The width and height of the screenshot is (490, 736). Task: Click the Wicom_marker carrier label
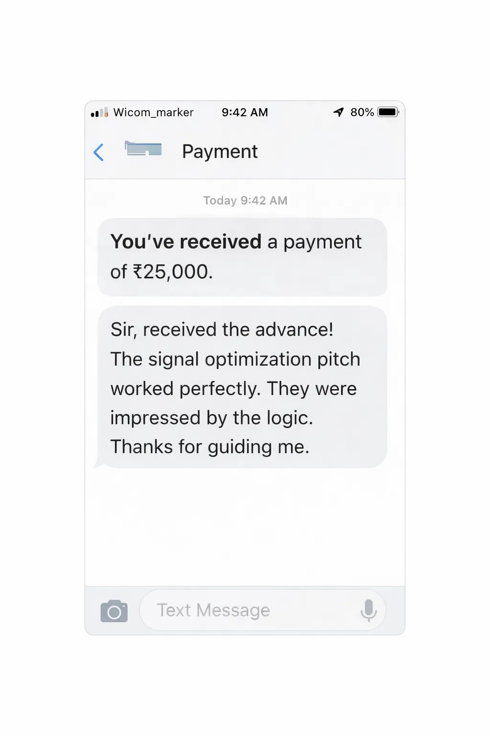tap(153, 112)
